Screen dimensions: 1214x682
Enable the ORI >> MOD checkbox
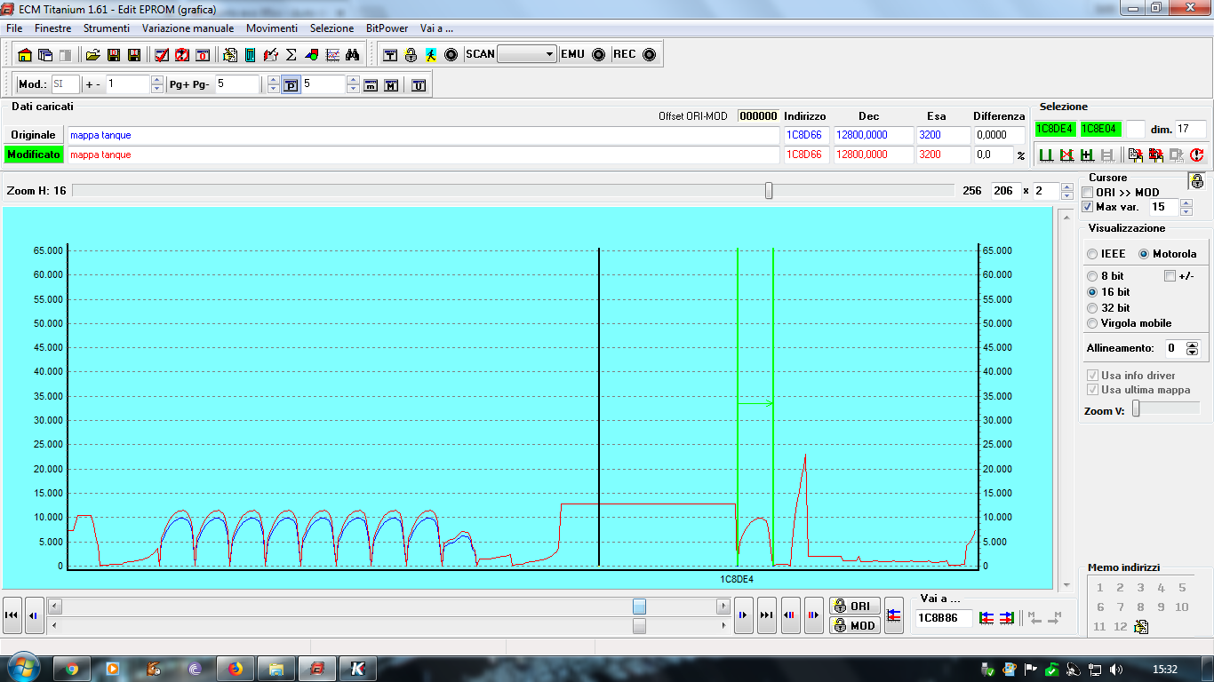(x=1088, y=193)
